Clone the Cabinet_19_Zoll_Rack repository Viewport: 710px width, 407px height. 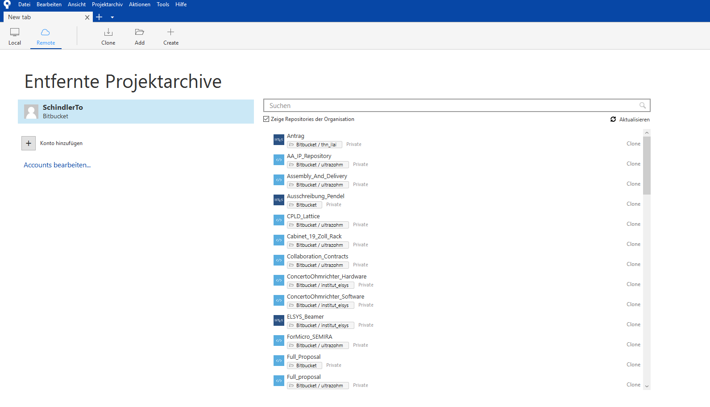point(633,244)
